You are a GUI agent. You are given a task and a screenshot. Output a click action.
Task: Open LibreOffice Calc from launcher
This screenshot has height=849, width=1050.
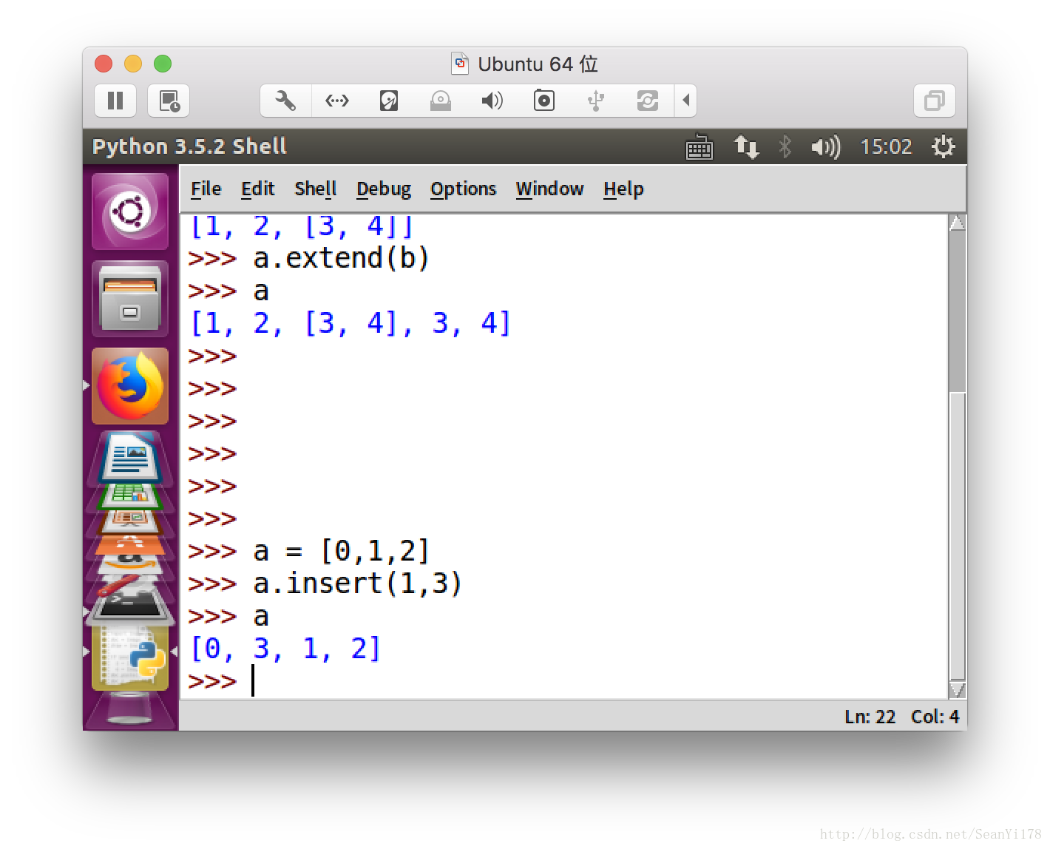(x=130, y=496)
